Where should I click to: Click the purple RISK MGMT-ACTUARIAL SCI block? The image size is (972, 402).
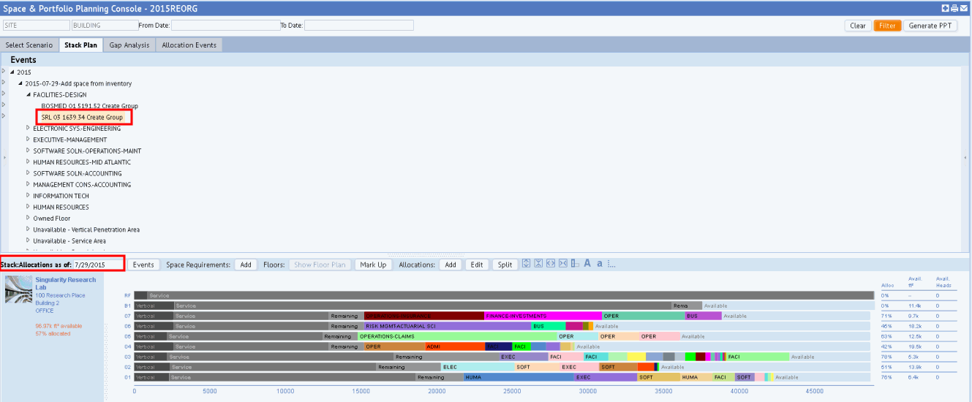(448, 326)
